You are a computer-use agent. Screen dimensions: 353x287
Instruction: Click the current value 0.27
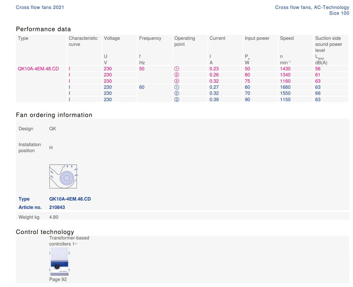coord(214,87)
